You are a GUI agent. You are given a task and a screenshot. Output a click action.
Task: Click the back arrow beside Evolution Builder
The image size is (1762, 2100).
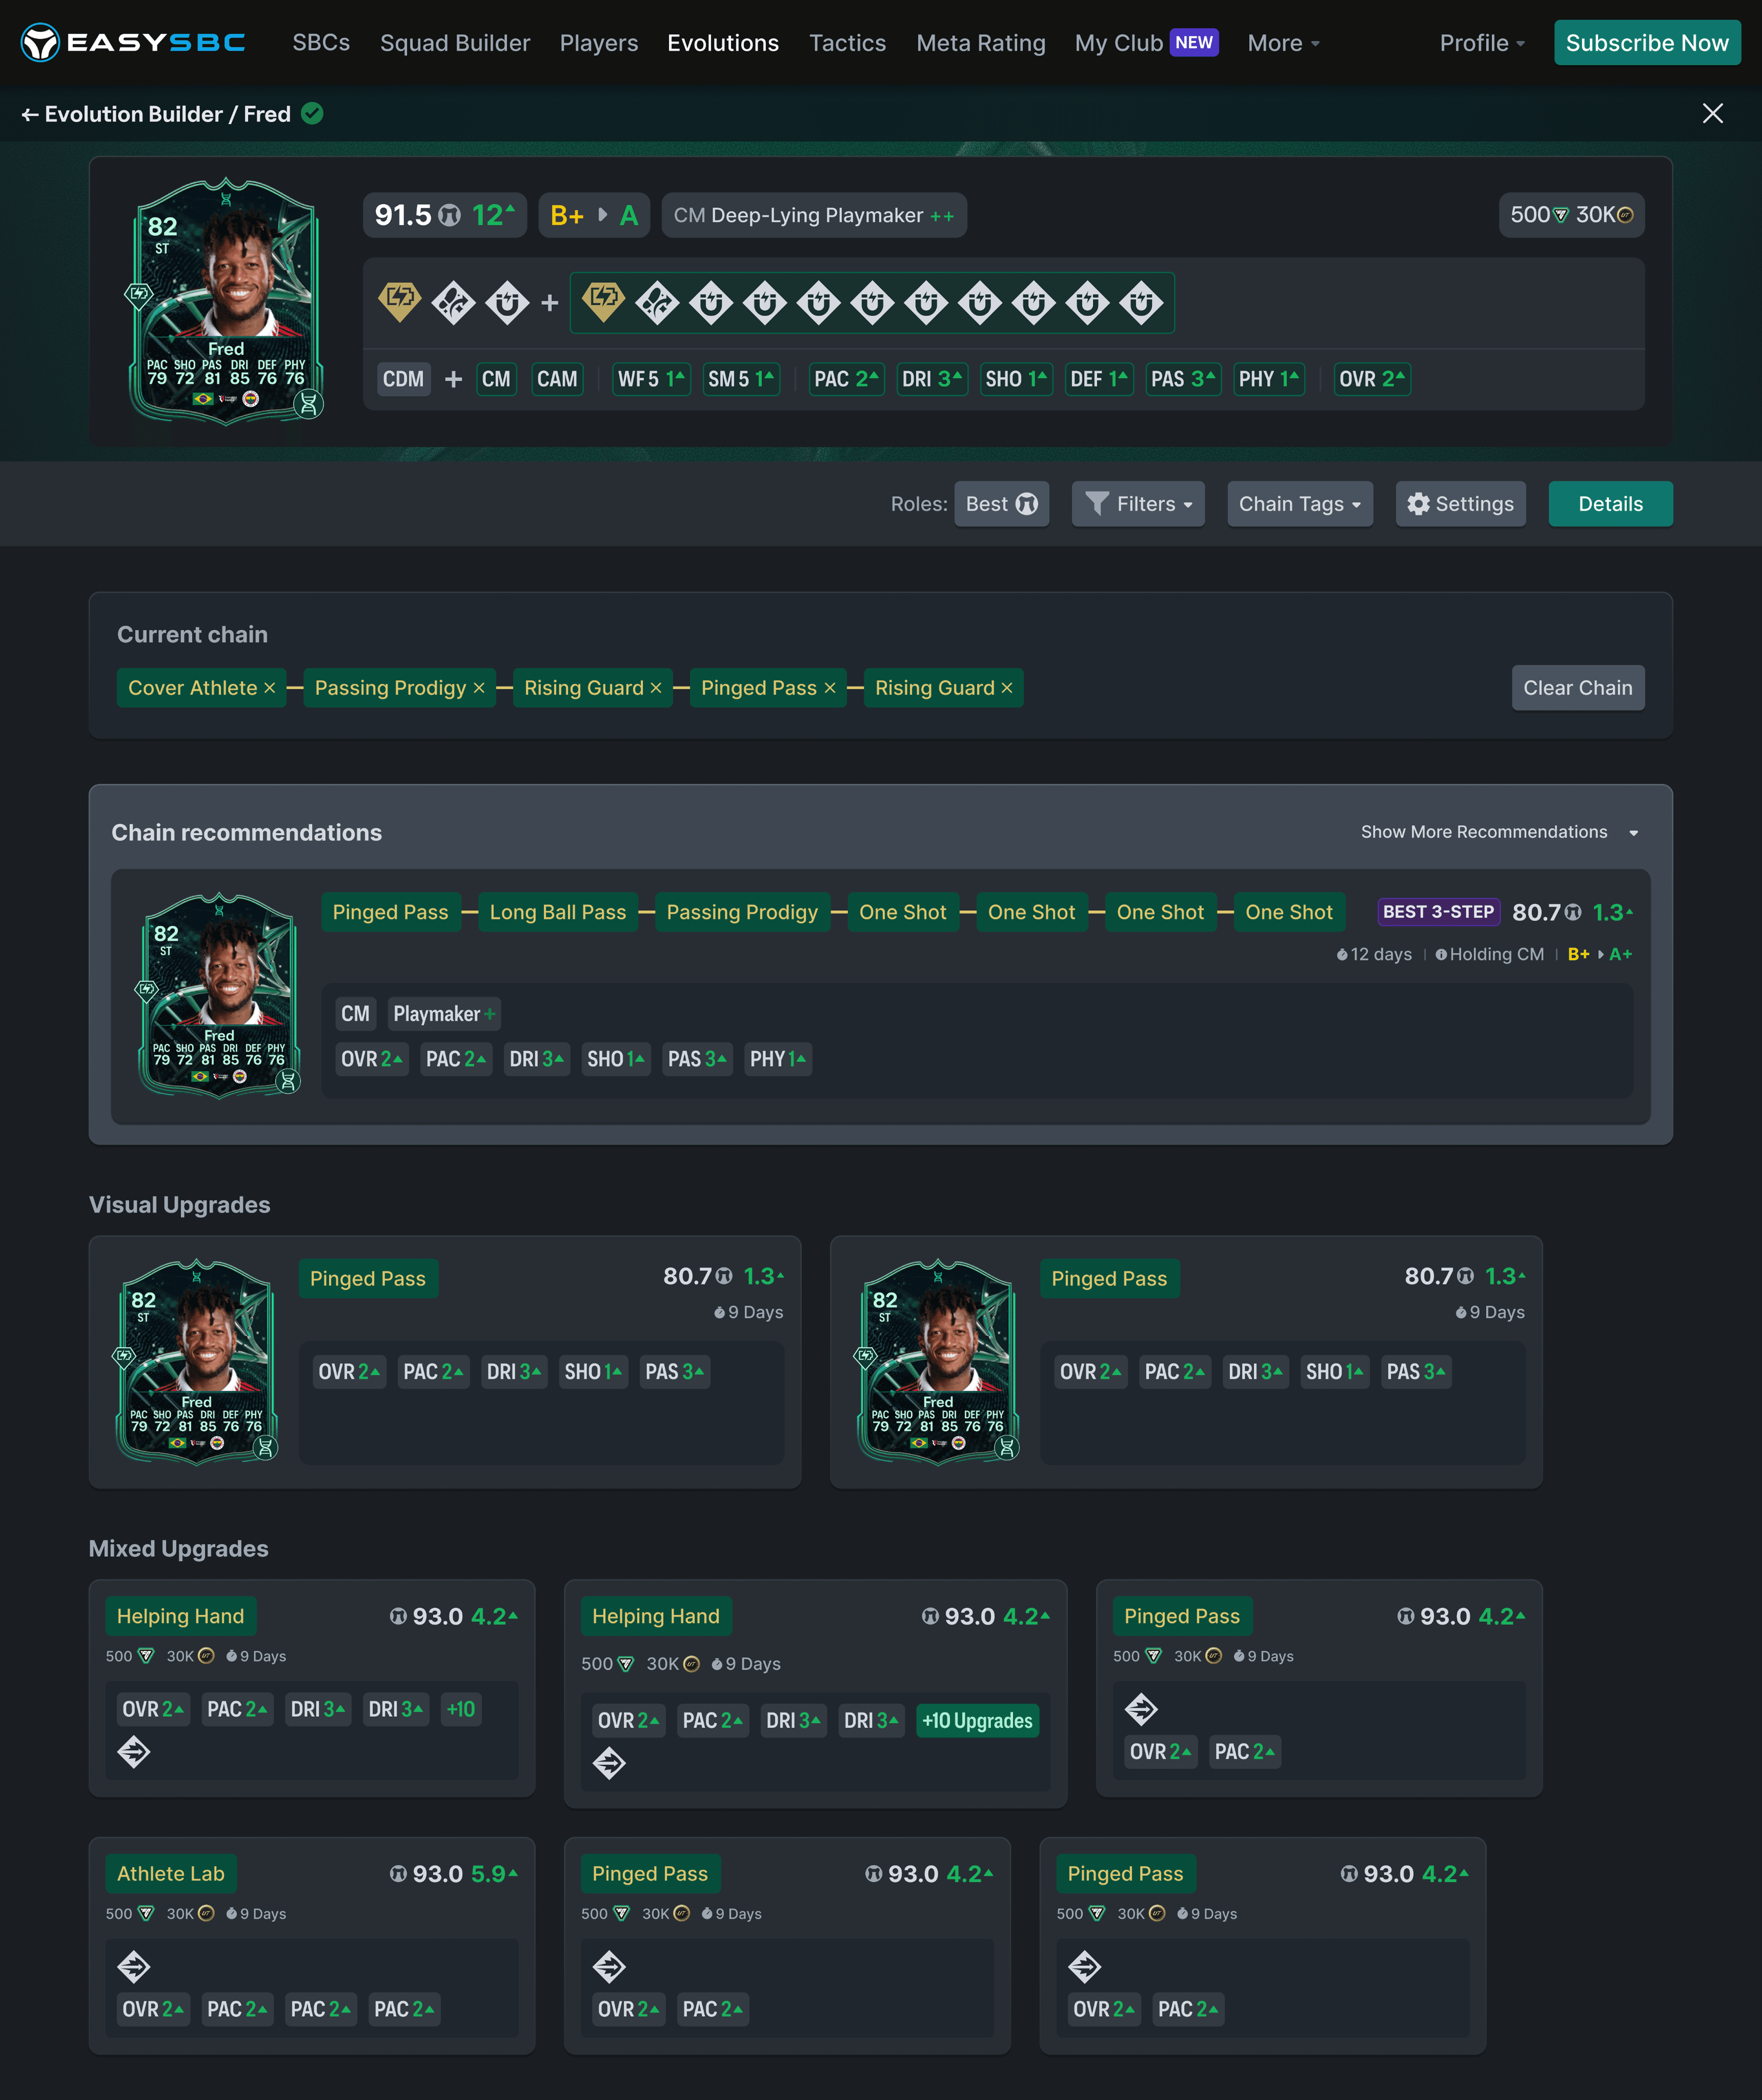click(x=30, y=115)
